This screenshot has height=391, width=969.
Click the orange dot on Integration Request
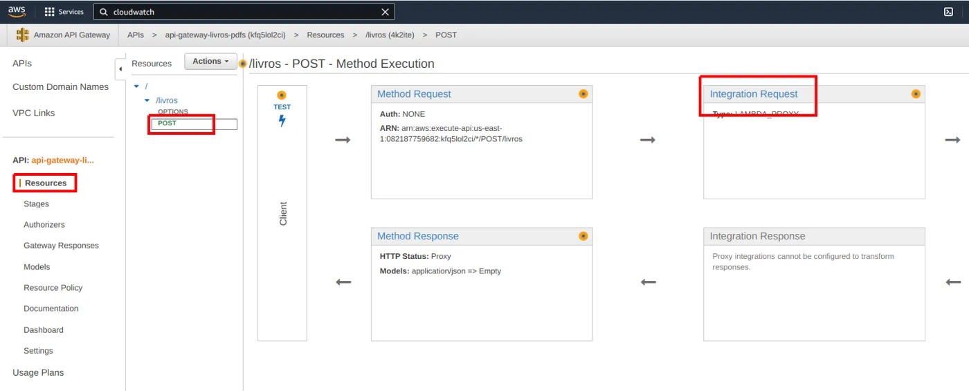coord(916,94)
